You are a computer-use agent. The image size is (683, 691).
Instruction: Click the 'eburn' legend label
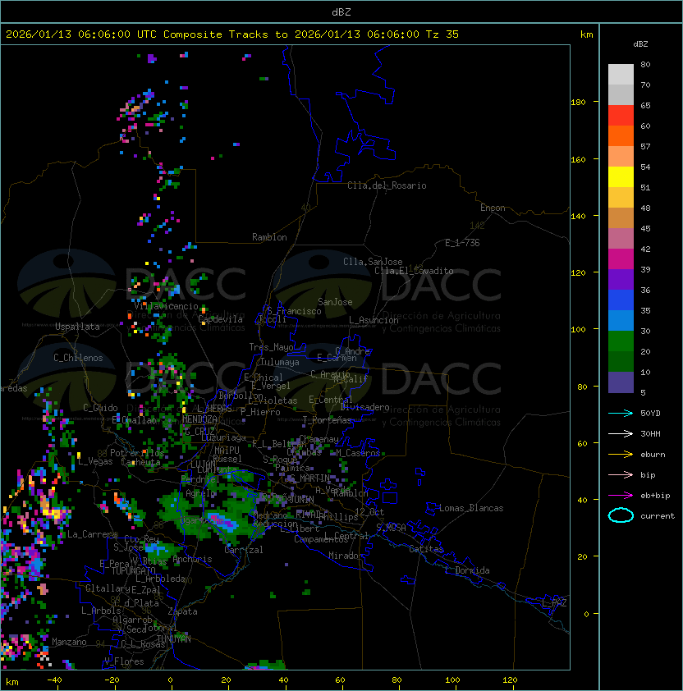pyautogui.click(x=653, y=455)
